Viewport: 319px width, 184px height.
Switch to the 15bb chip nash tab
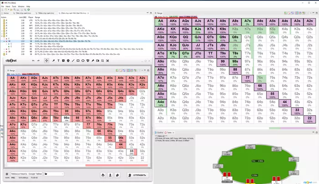point(22,13)
